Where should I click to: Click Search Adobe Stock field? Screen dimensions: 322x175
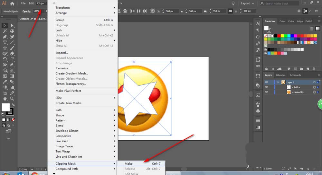click(279, 4)
